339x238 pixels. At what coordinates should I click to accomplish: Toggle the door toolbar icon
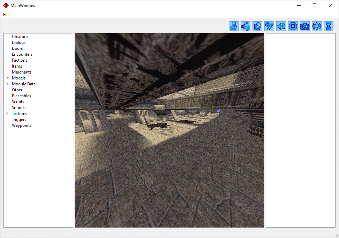246,26
